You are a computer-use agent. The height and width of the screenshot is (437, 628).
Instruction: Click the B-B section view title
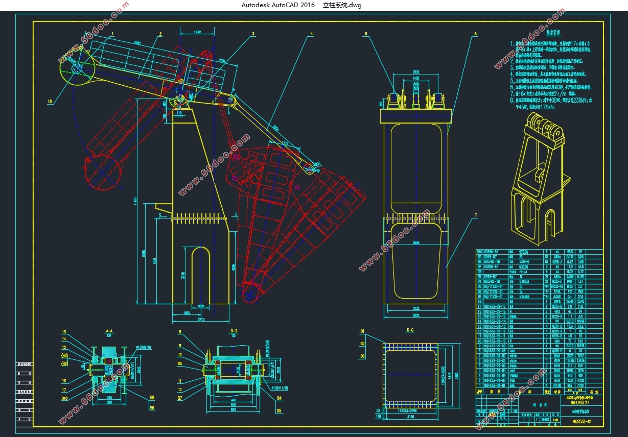(x=233, y=331)
